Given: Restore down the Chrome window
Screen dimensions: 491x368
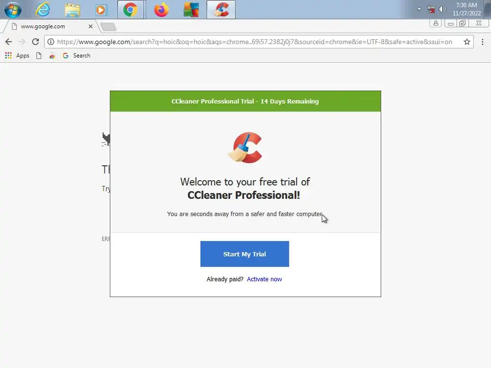Looking at the screenshot, I should tap(463, 23).
